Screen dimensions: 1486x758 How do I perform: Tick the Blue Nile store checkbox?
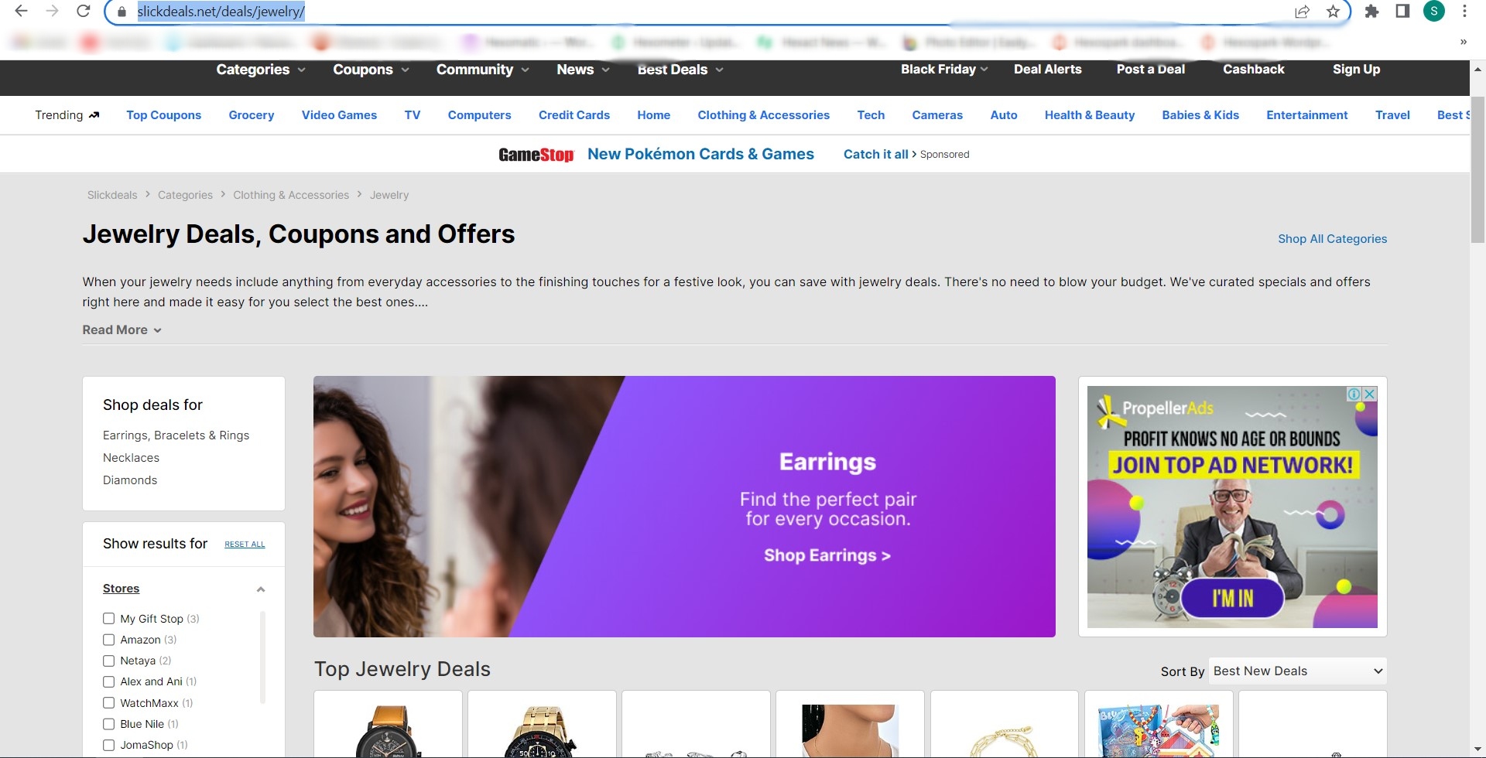[x=109, y=724]
